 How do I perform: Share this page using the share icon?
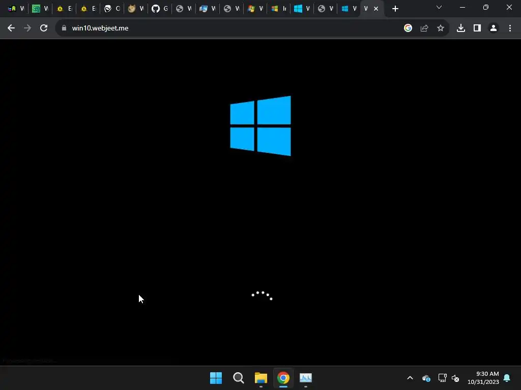point(424,28)
